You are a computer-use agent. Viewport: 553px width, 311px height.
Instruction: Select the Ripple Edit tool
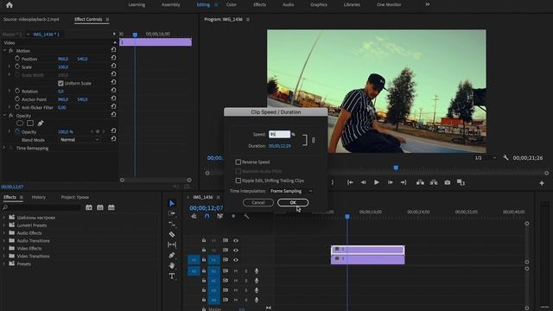(172, 224)
